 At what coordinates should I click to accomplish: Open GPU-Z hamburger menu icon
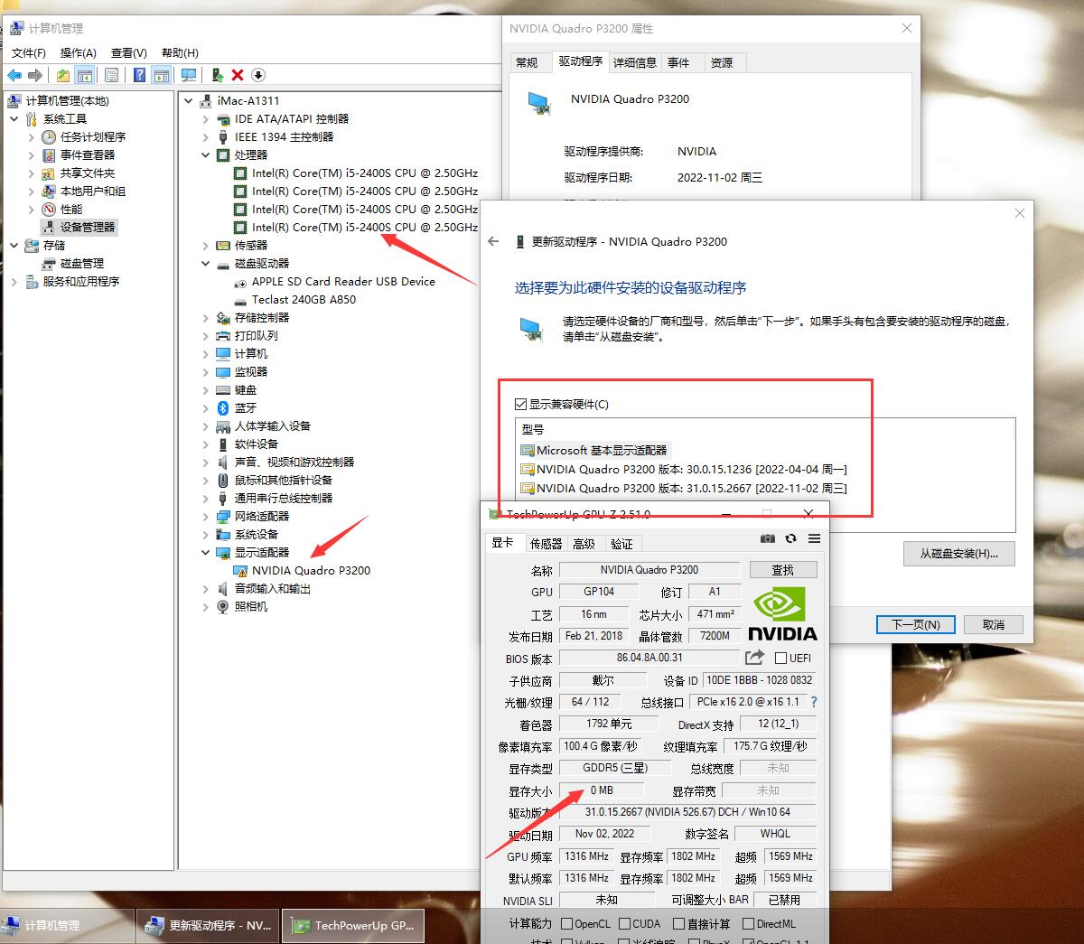pyautogui.click(x=814, y=538)
